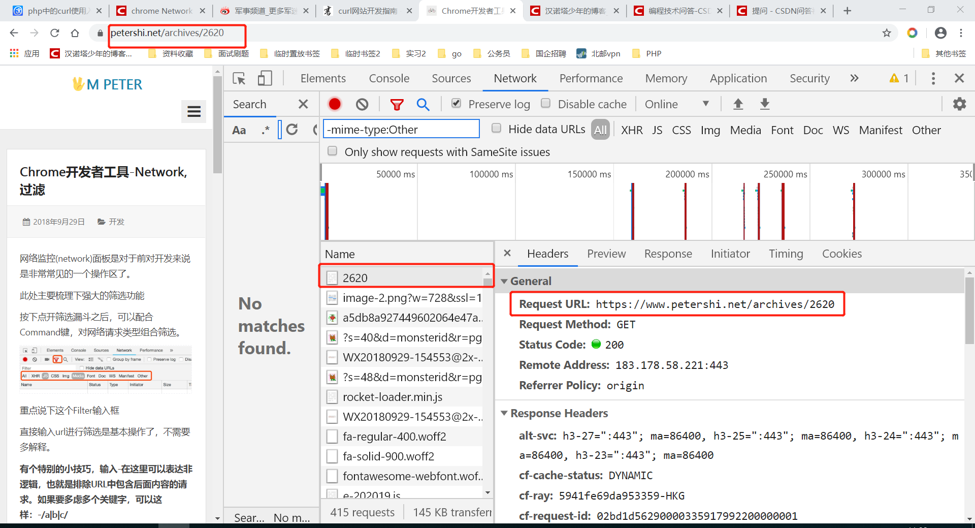Click the browser address bar URL
Screen dimensions: 975x528
(167, 33)
